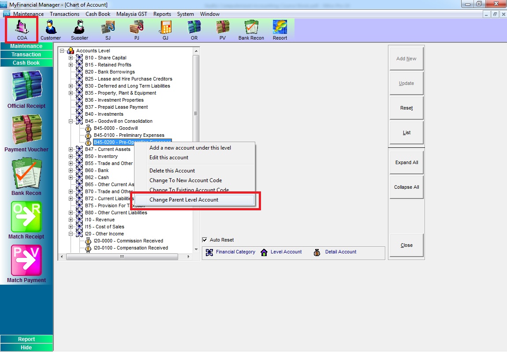The width and height of the screenshot is (507, 352).
Task: Collapse the B45 - Goodwill on Consolidation node
Action: pyautogui.click(x=71, y=121)
